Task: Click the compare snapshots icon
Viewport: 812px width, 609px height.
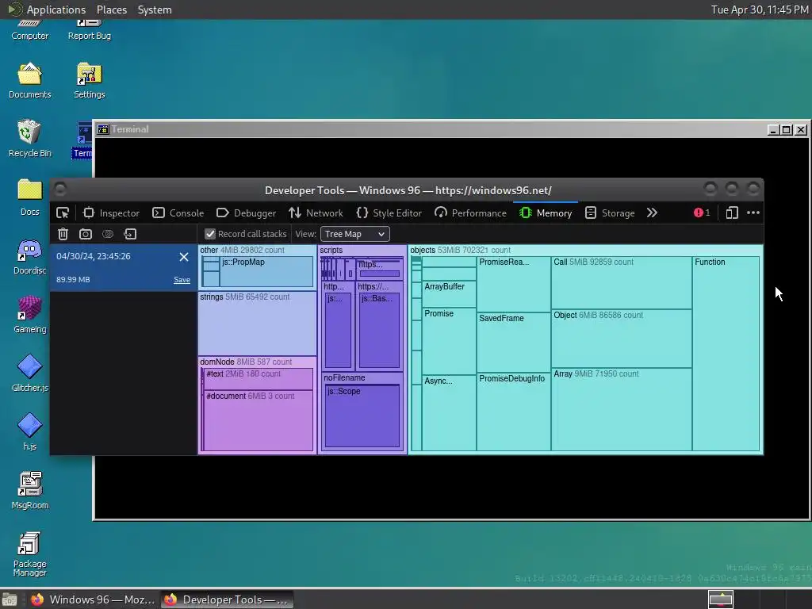Action: point(108,234)
